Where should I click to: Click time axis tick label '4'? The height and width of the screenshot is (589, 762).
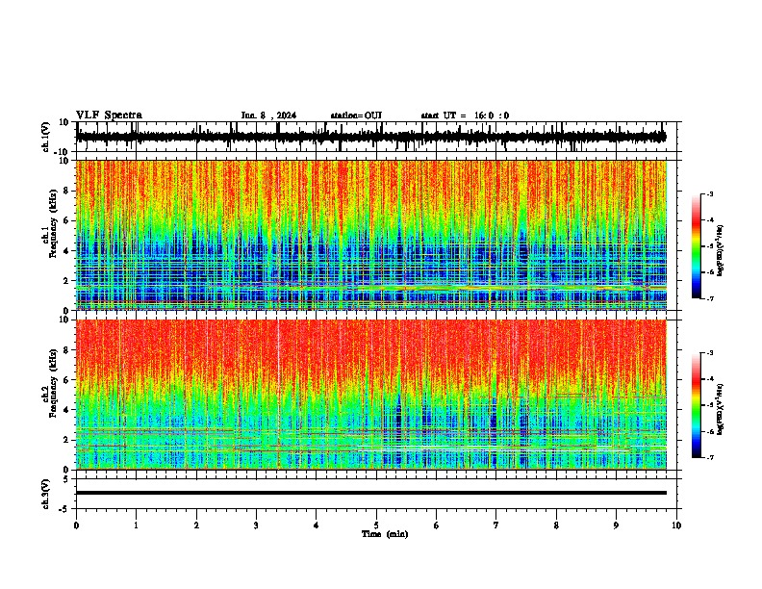(x=317, y=525)
